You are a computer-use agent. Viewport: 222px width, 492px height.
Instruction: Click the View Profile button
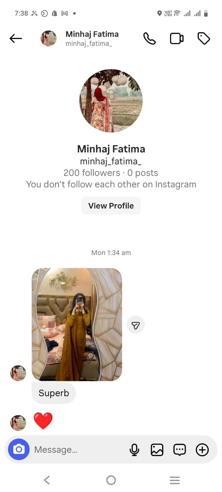coord(111,206)
